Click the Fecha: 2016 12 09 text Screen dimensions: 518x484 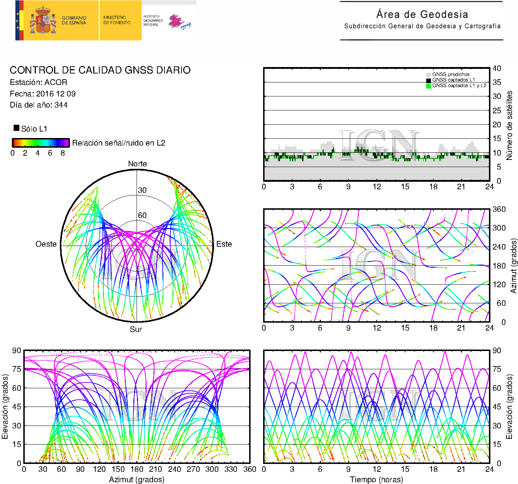[43, 94]
